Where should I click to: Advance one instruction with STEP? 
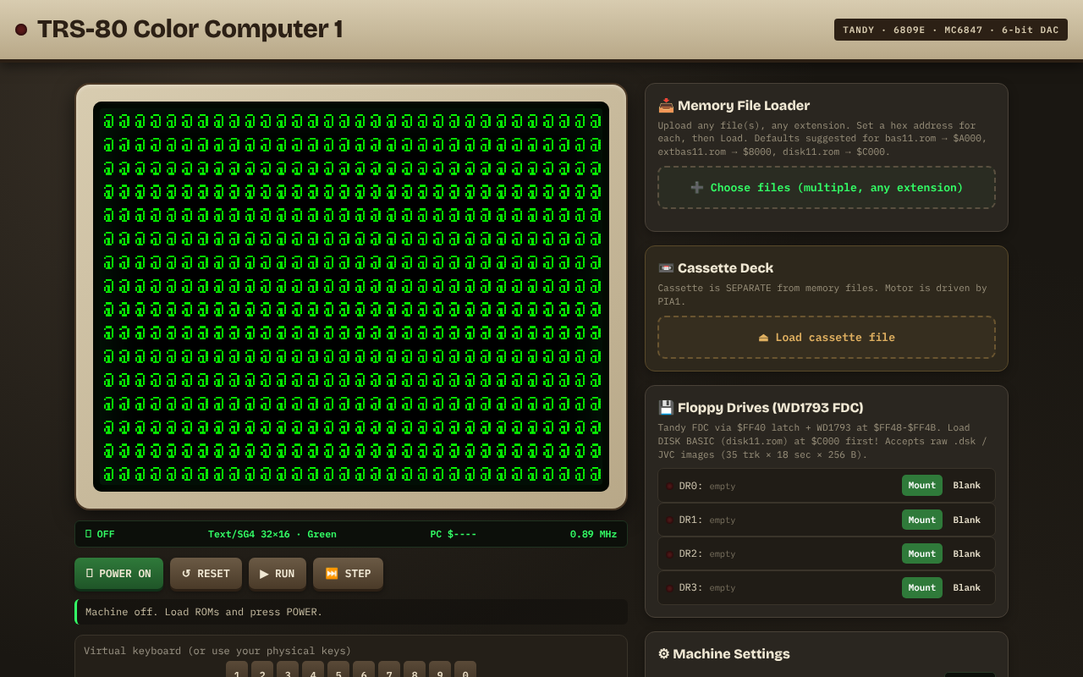pyautogui.click(x=348, y=574)
